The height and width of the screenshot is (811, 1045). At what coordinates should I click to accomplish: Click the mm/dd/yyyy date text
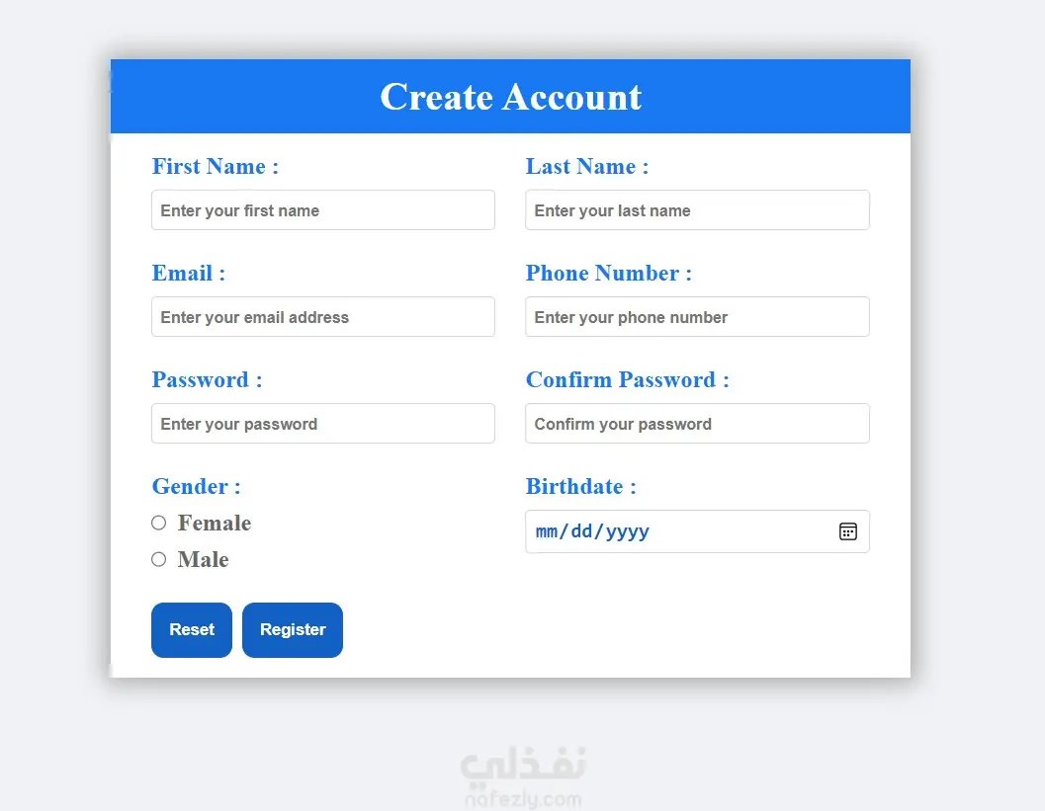pos(592,531)
